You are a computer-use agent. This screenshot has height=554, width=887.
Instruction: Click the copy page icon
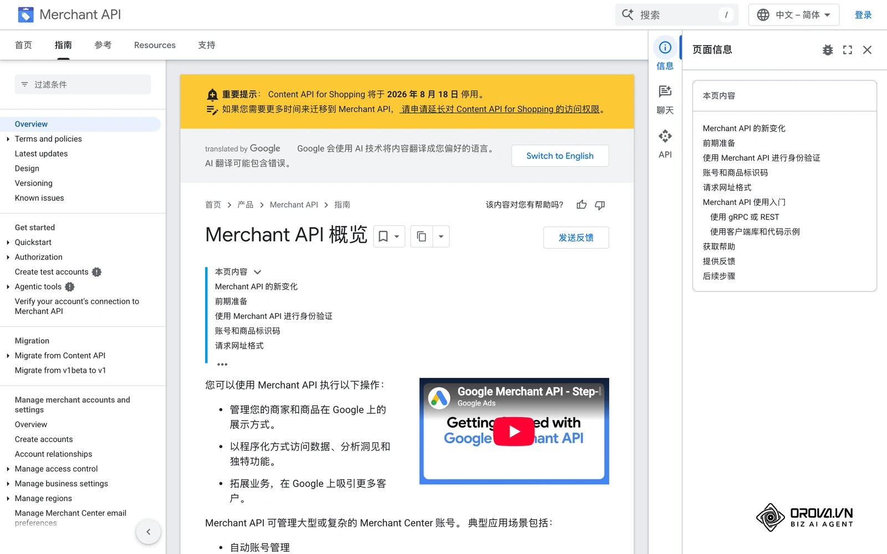(x=422, y=237)
